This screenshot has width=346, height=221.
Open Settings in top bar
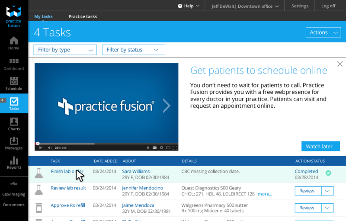point(300,6)
